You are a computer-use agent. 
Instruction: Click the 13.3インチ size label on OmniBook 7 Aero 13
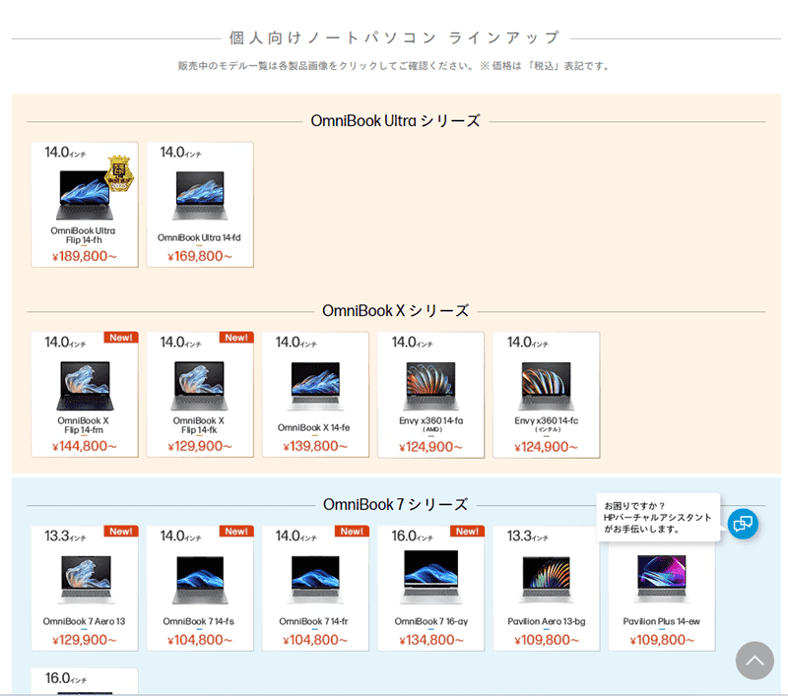coord(65,537)
